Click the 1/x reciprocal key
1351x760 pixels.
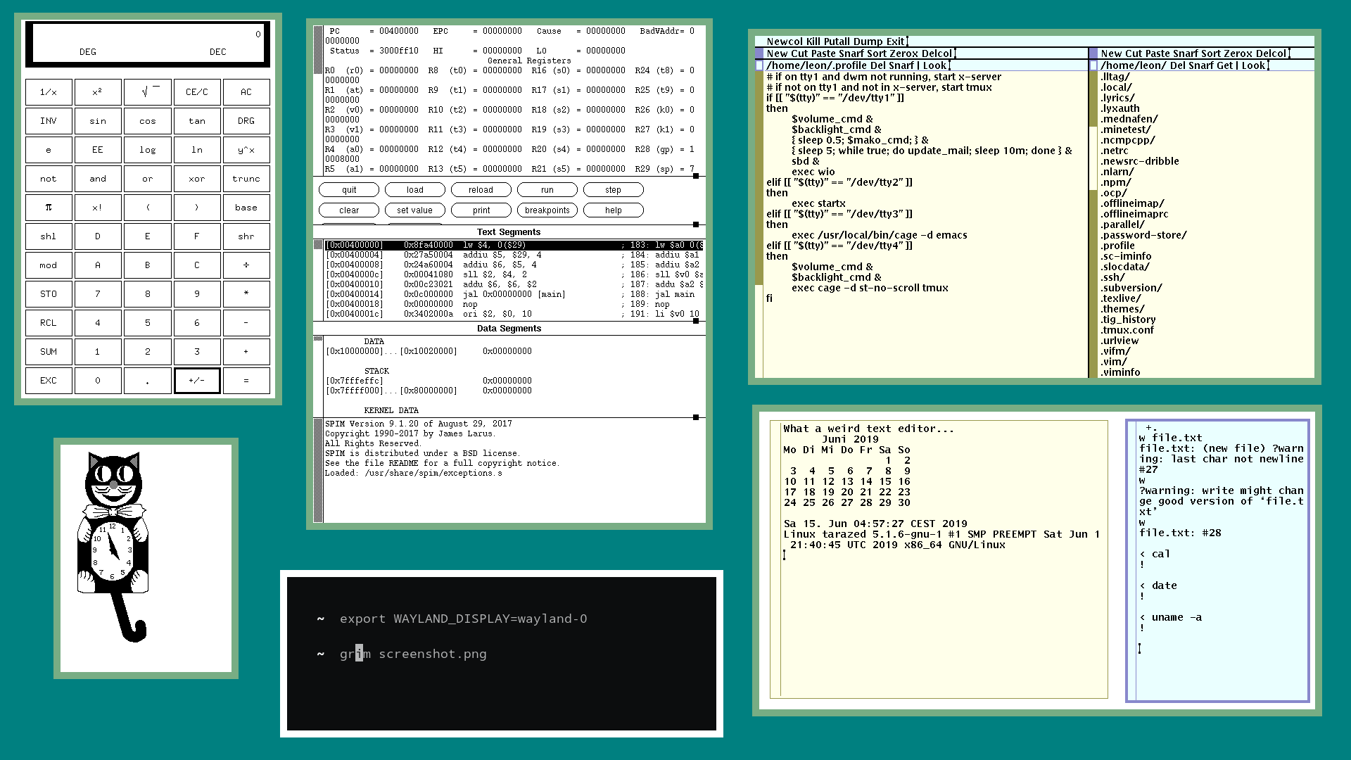49,92
